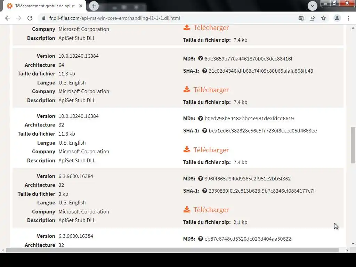Viewport: 356px width, 267px height.
Task: Click file size 3 kb value
Action: click(63, 194)
